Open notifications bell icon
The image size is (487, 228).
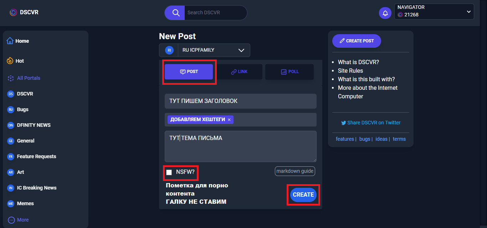pos(385,13)
